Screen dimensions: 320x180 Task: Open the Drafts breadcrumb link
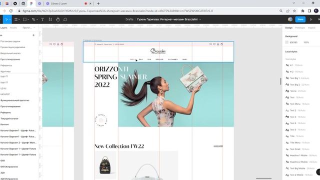click(129, 19)
